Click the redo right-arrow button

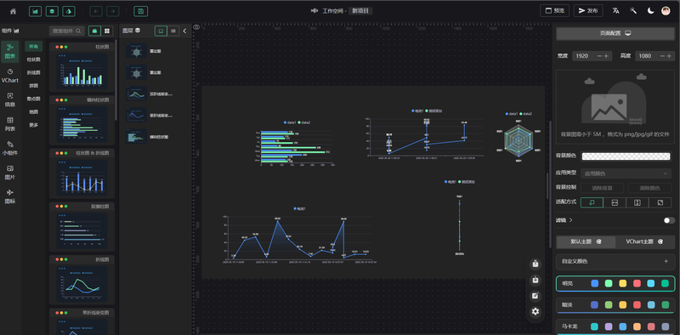point(113,11)
